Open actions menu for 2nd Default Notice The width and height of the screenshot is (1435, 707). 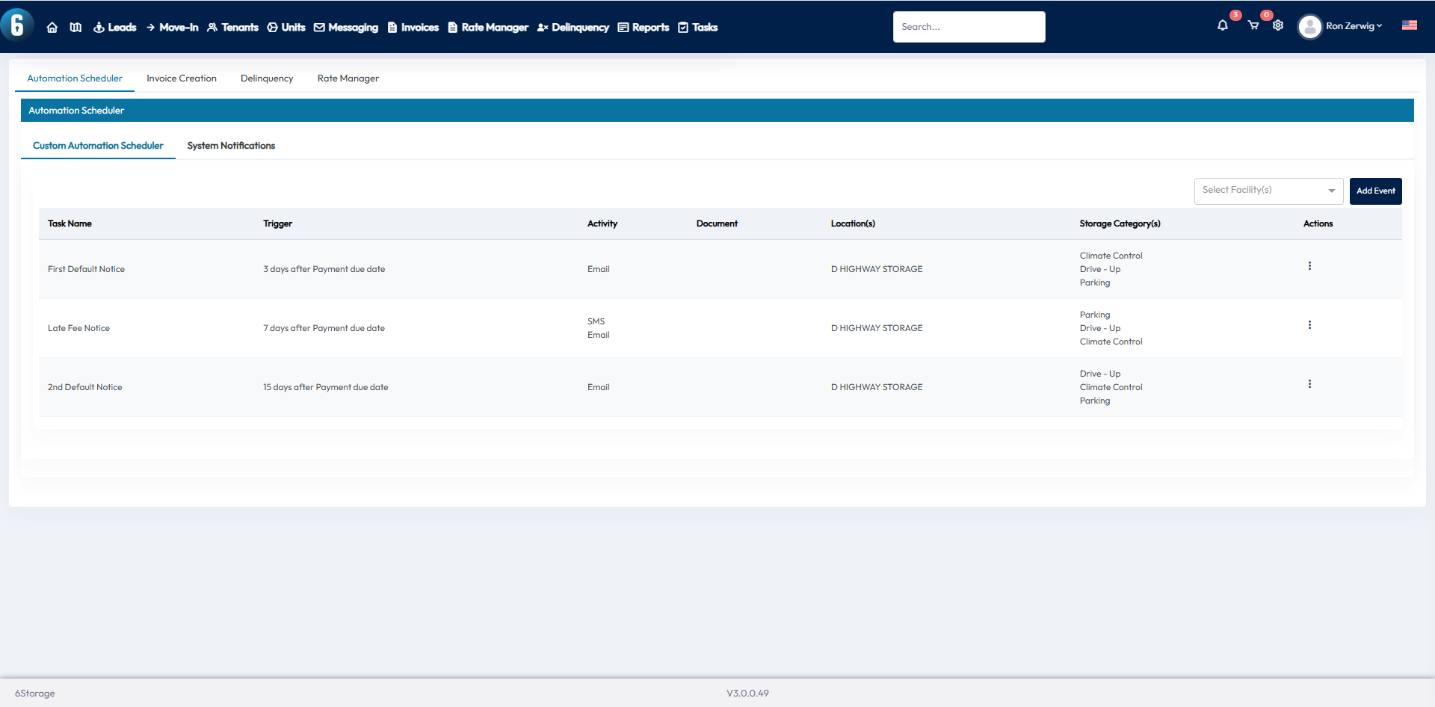1309,384
